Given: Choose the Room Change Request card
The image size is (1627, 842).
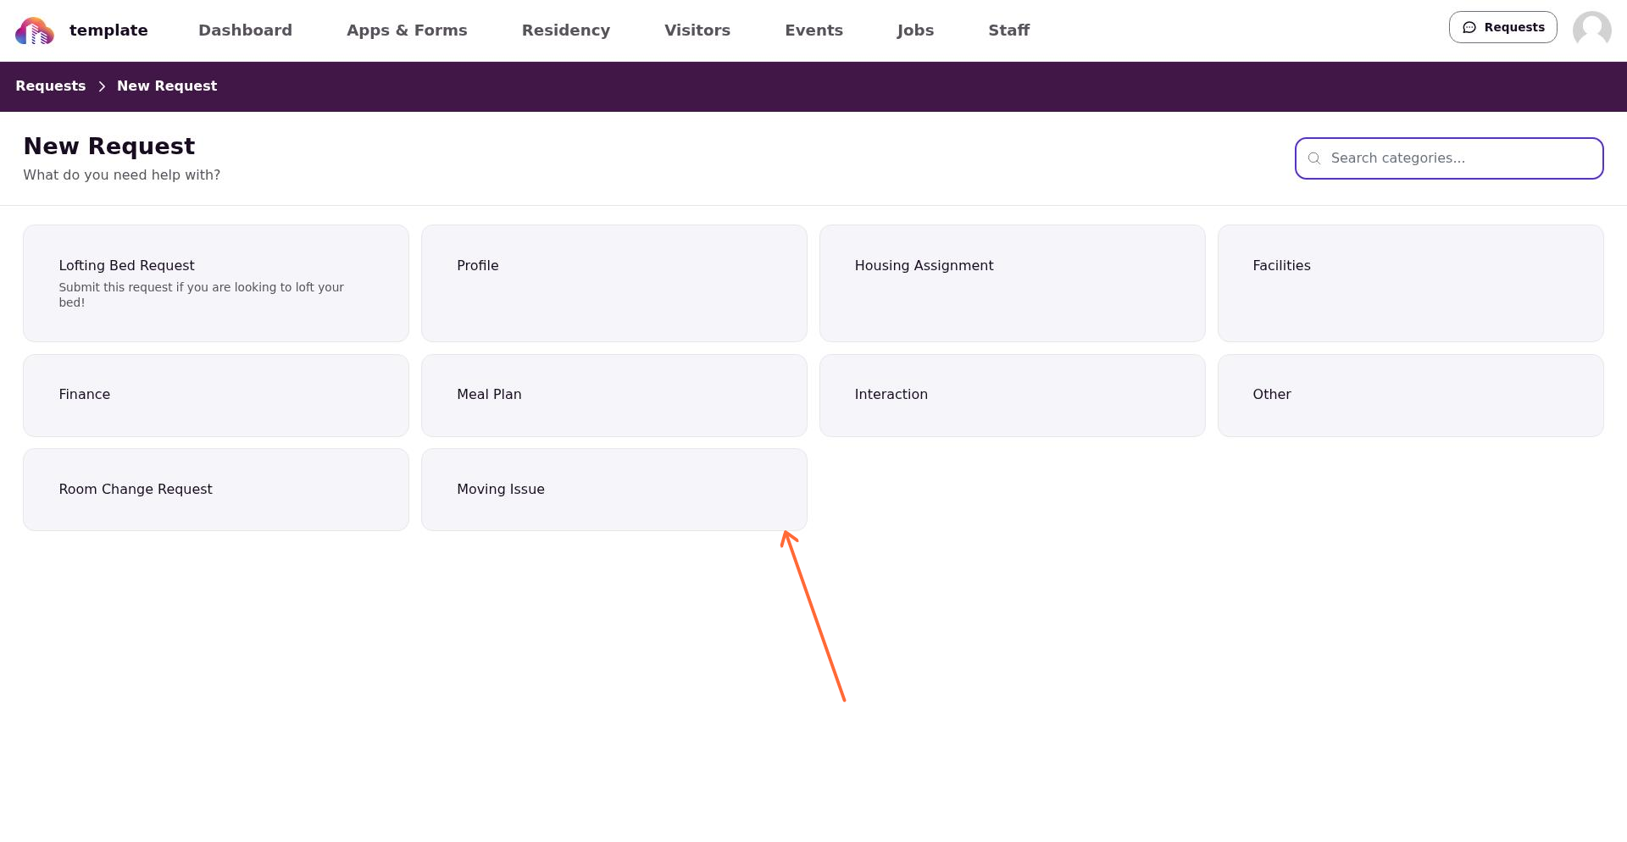Looking at the screenshot, I should click(x=216, y=490).
